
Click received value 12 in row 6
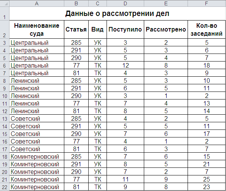[x=125, y=65]
